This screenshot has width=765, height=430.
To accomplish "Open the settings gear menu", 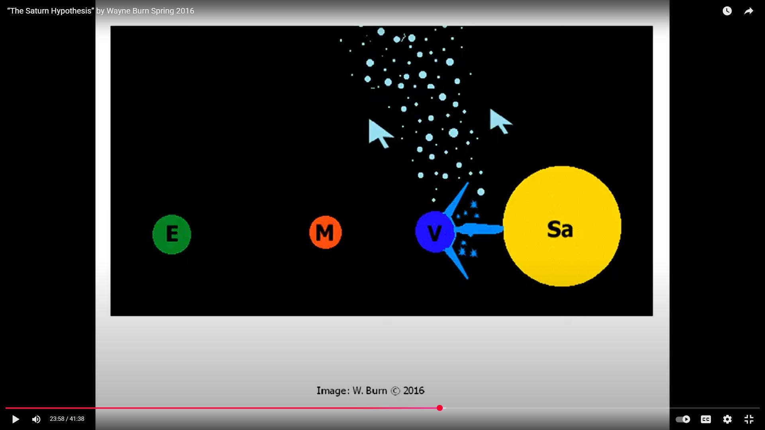I will [x=727, y=419].
